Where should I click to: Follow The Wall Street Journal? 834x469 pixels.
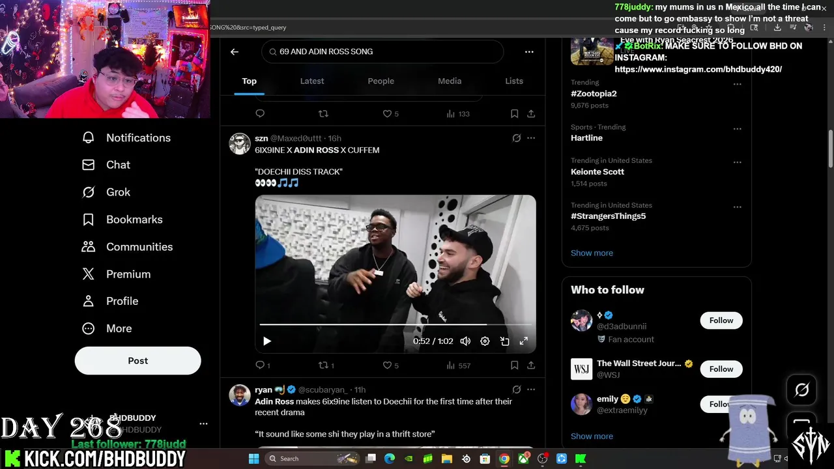[721, 369]
